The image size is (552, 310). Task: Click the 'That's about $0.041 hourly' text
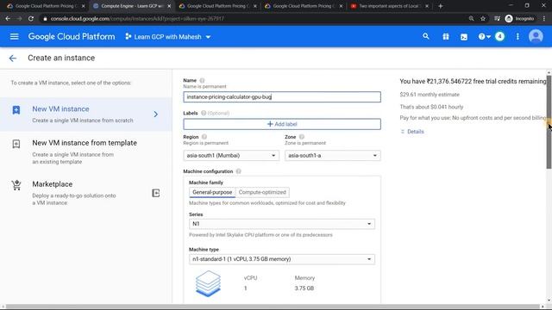coord(431,107)
